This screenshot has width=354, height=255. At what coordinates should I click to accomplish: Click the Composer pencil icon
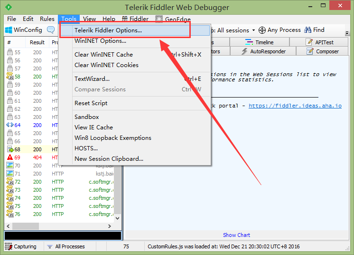(x=310, y=51)
